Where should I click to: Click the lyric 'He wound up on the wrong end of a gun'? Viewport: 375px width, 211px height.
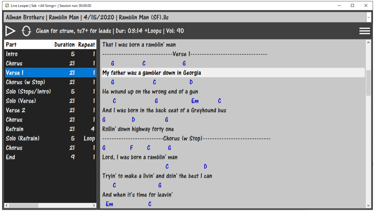(x=150, y=91)
